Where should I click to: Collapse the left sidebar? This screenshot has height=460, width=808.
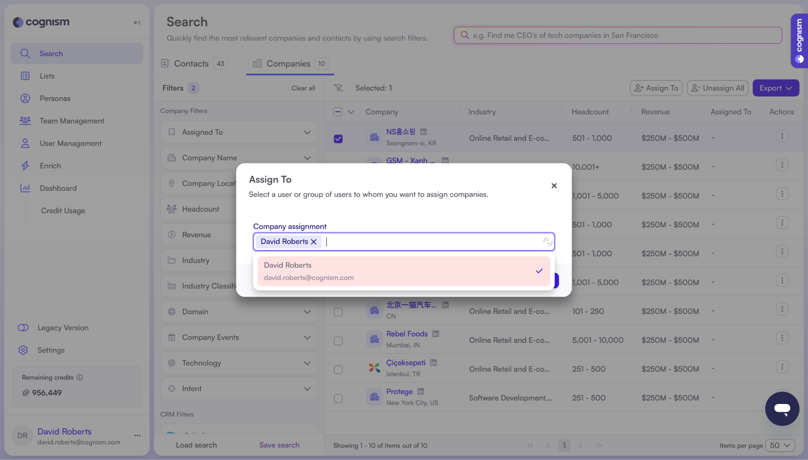(x=137, y=22)
